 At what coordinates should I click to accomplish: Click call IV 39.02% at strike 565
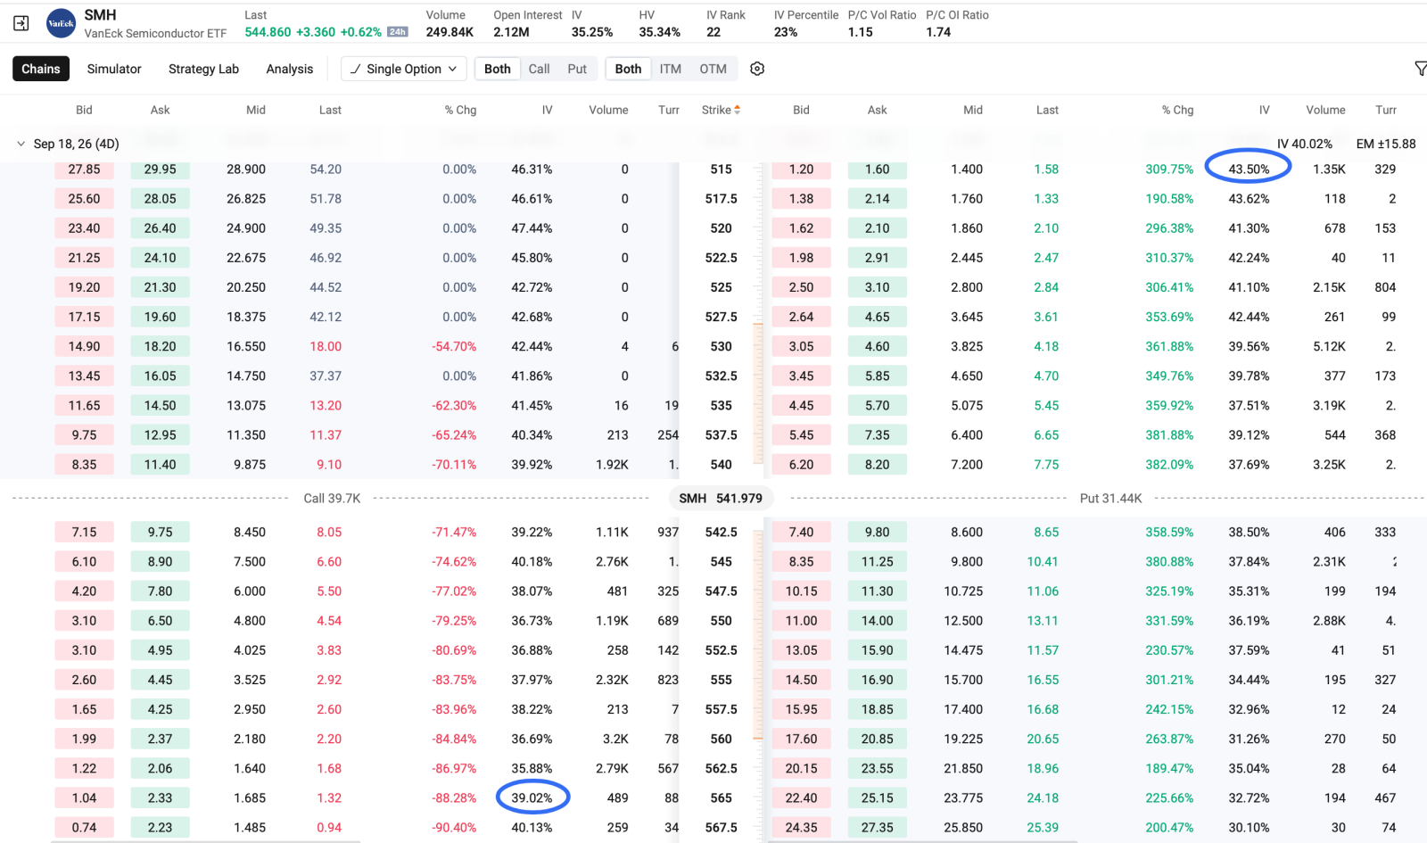tap(532, 798)
